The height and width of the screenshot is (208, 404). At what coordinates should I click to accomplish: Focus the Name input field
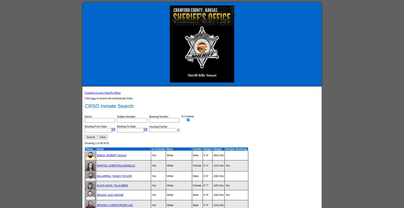click(100, 120)
